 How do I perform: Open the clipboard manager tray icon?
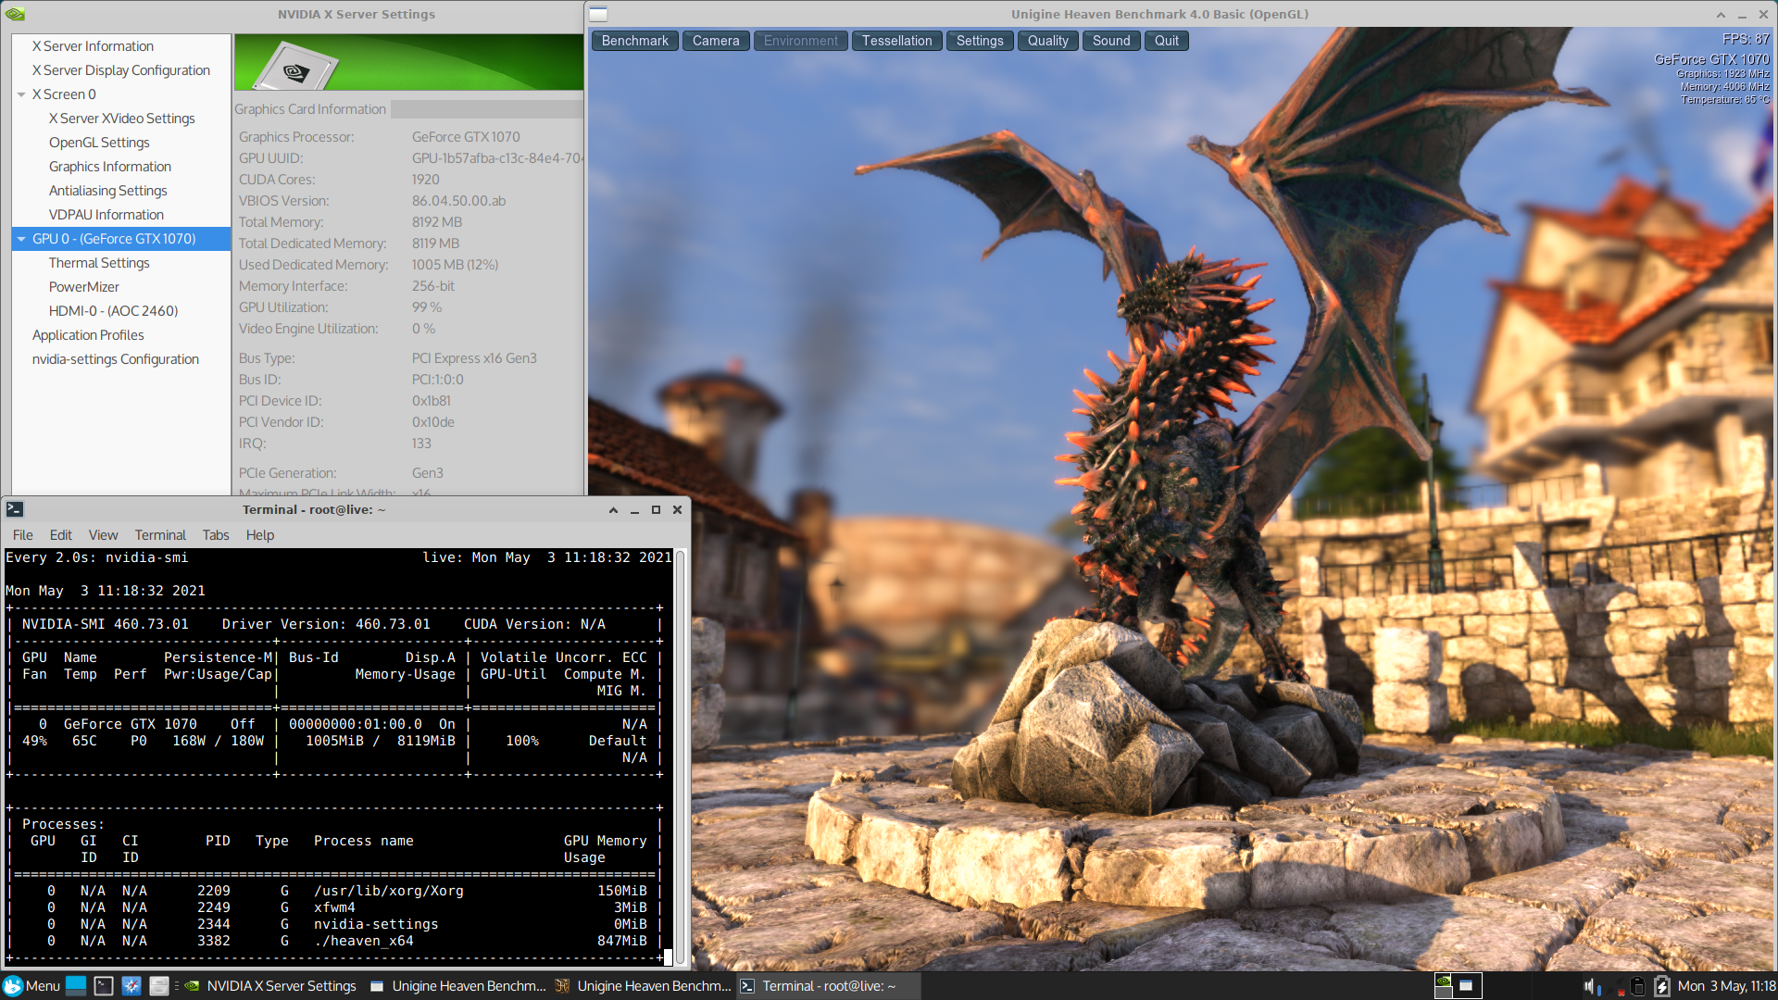point(1637,986)
